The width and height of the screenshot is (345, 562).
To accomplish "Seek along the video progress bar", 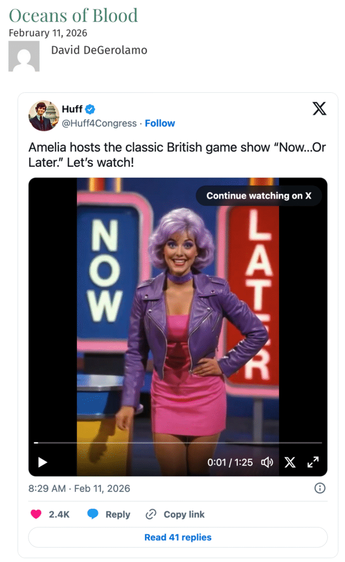I will [x=178, y=443].
